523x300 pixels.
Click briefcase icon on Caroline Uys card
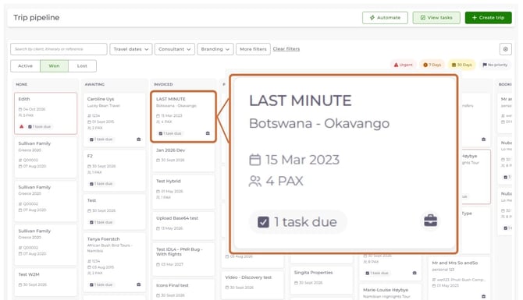coord(139,139)
